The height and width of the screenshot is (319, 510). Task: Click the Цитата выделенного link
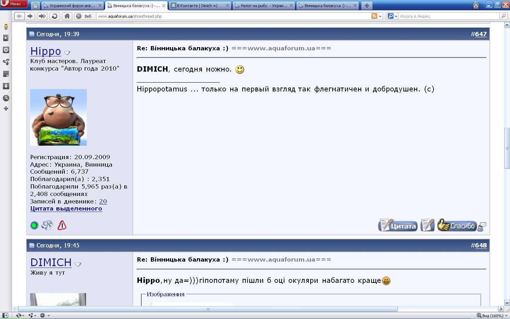coord(66,208)
